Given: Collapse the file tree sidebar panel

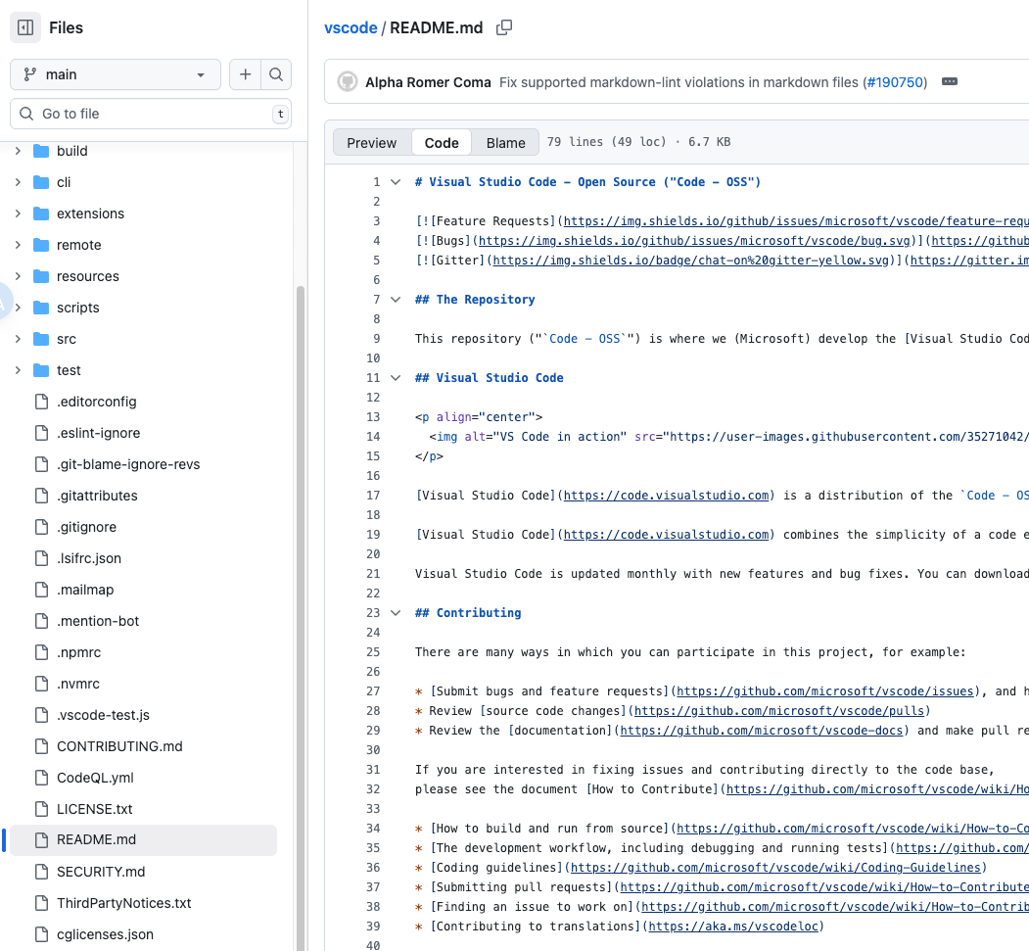Looking at the screenshot, I should (x=24, y=26).
